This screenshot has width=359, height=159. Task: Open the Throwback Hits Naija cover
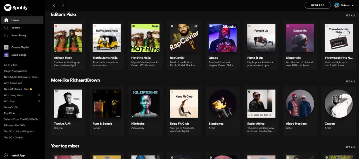click(339, 38)
